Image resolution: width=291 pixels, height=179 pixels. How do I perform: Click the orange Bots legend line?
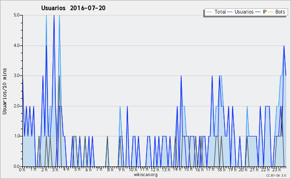coord(271,12)
